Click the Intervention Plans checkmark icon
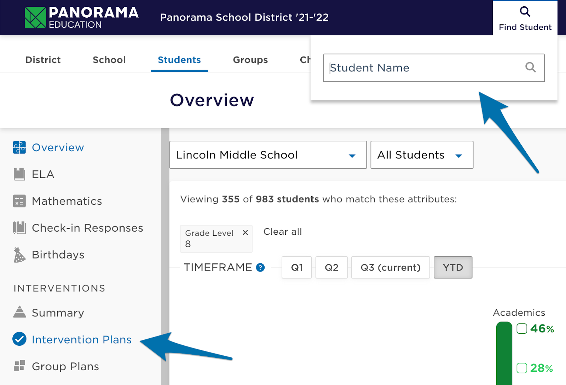The width and height of the screenshot is (566, 385). pos(19,339)
